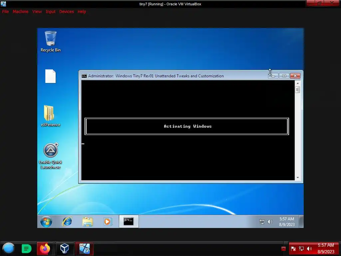341x256 pixels.
Task: Open guest clock showing 5:57 AM
Action: (x=287, y=222)
